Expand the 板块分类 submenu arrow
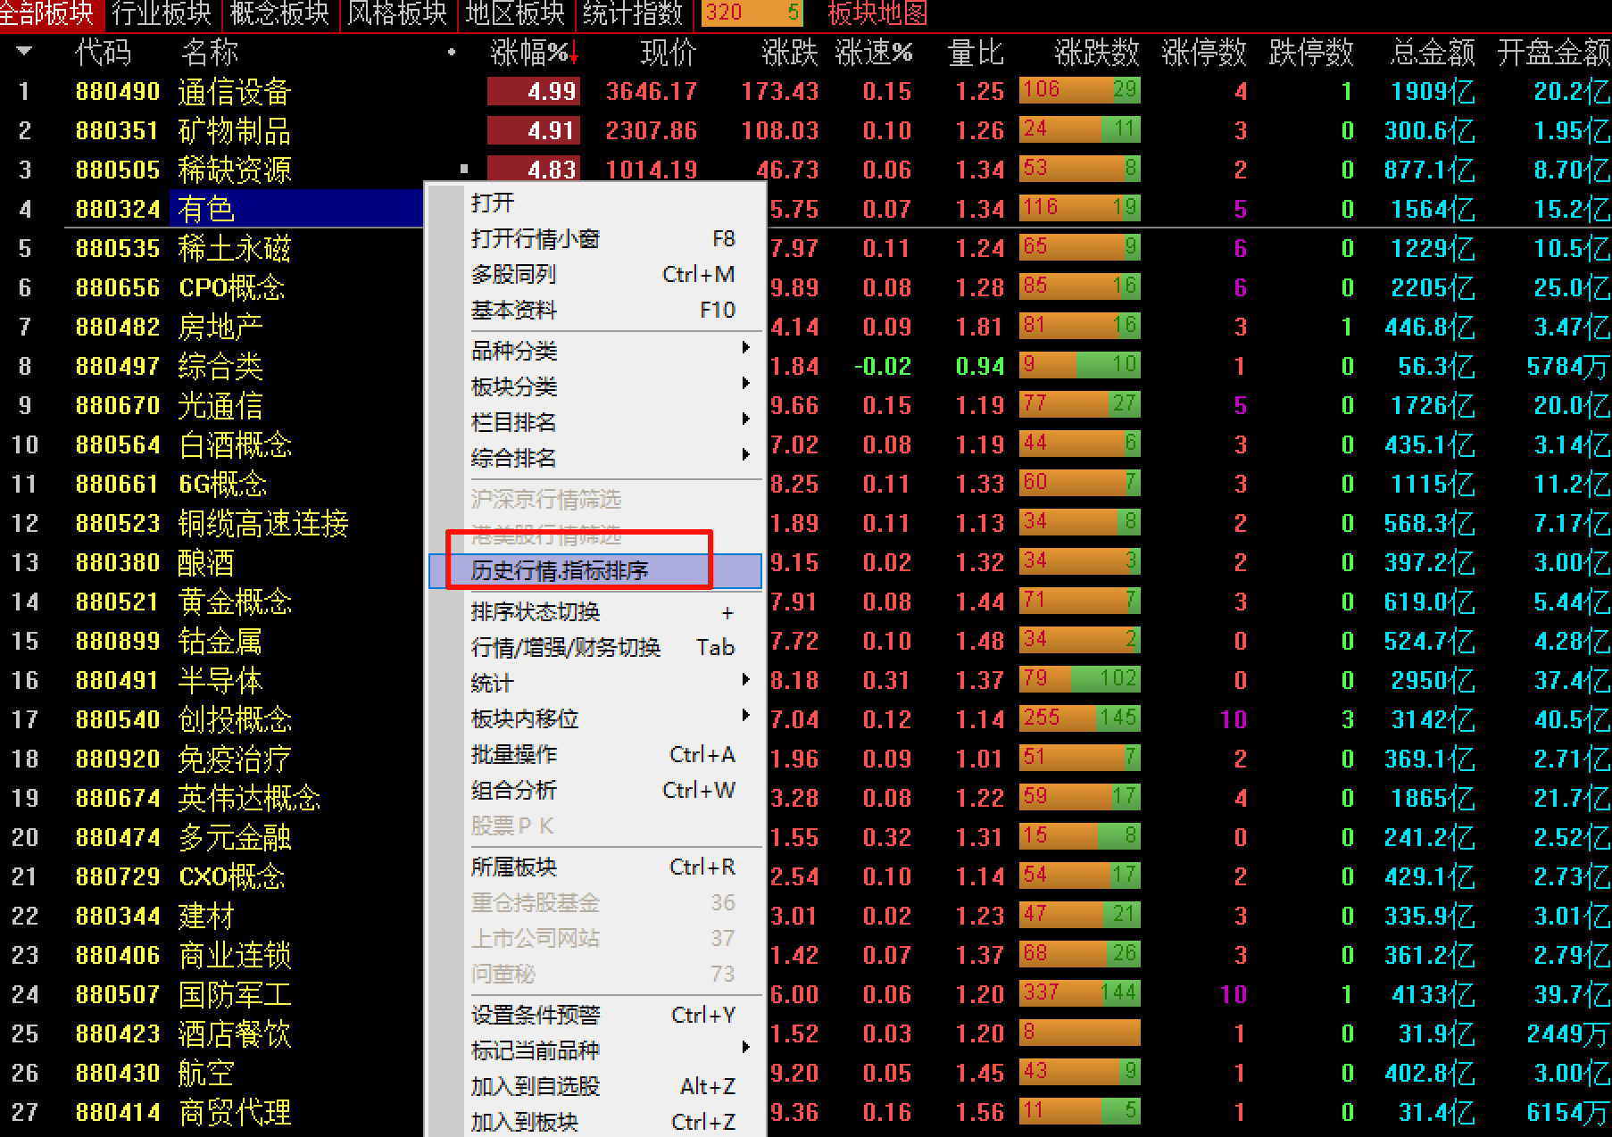Viewport: 1612px width, 1137px height. 745,385
